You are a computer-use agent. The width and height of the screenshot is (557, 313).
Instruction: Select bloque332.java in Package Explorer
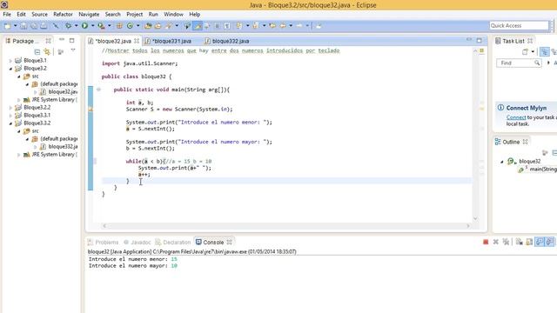coord(58,147)
